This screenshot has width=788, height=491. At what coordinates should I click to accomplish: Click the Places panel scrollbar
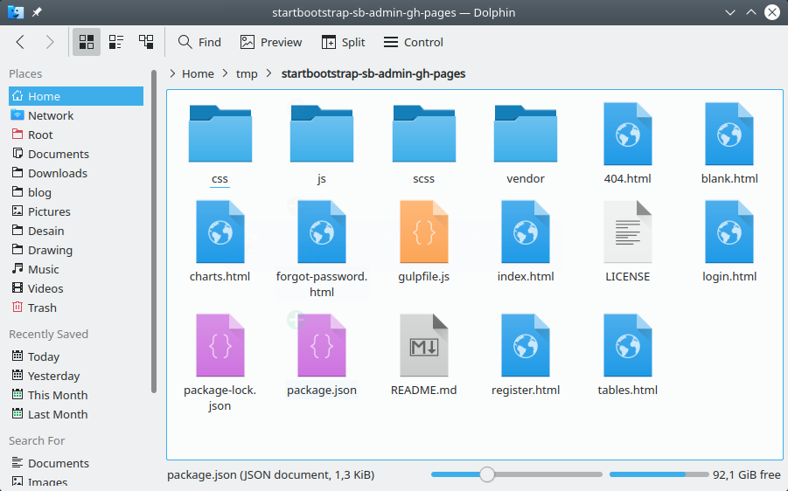pos(154,232)
